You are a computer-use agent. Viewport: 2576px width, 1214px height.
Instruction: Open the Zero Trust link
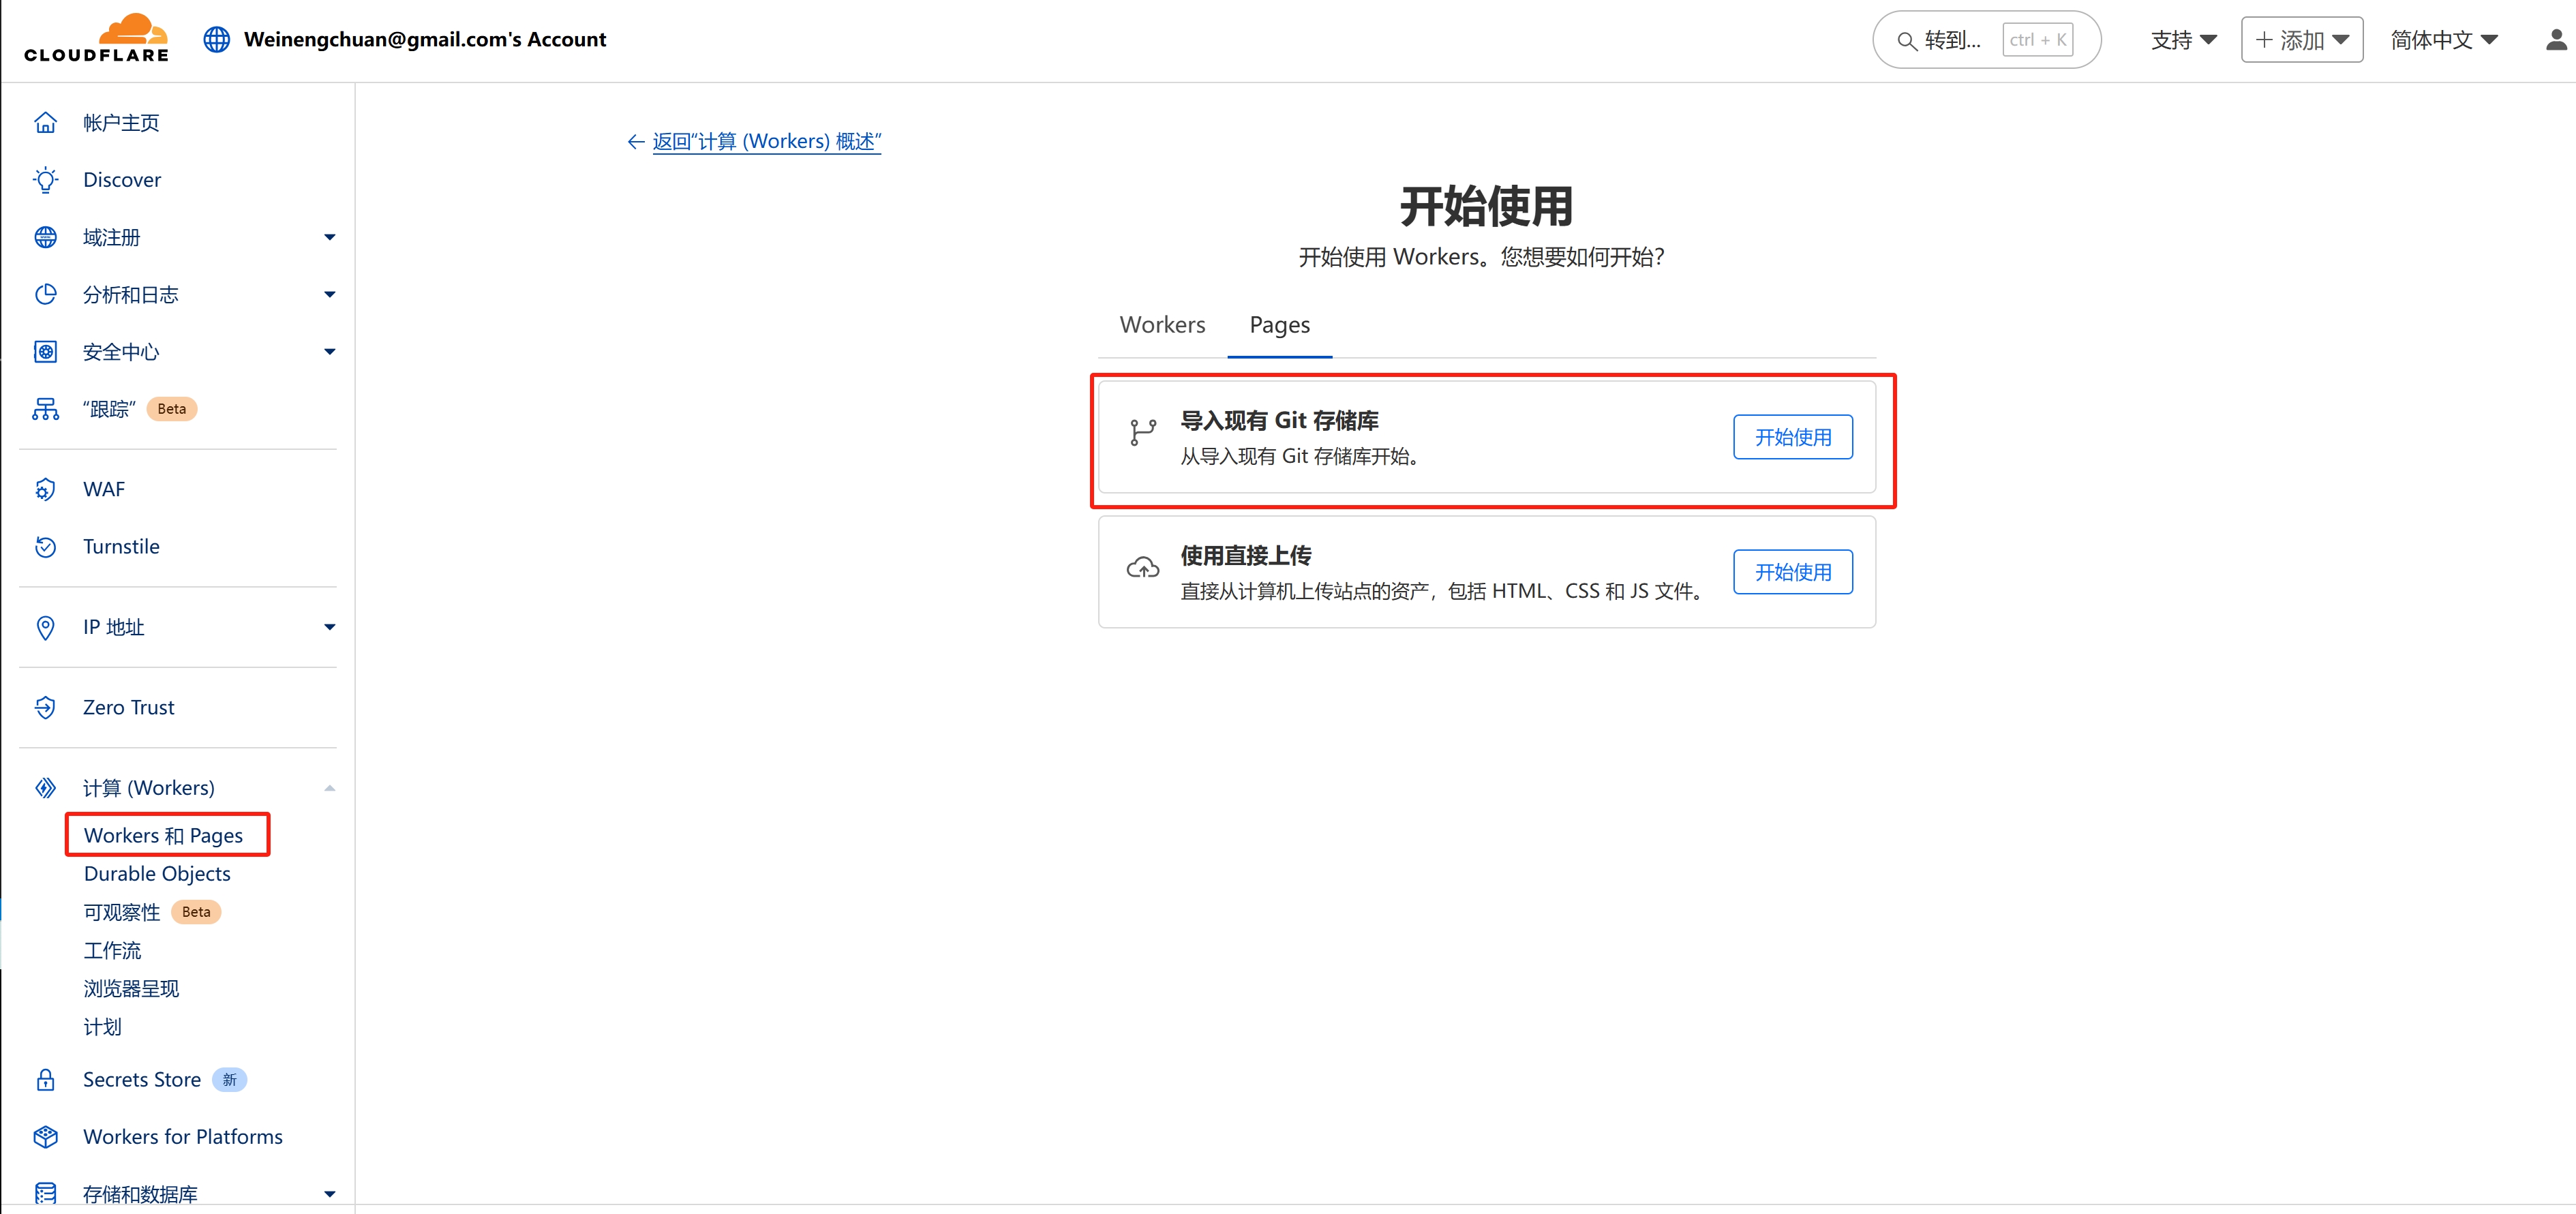[128, 707]
